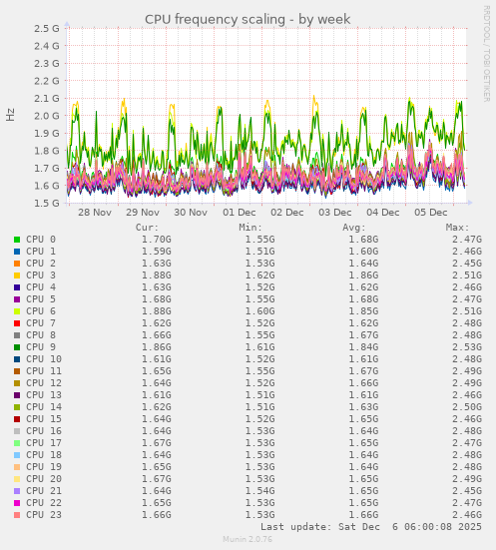The width and height of the screenshot is (496, 550).
Task: Click the CPU 3 yellow legend swatch
Action: point(17,275)
